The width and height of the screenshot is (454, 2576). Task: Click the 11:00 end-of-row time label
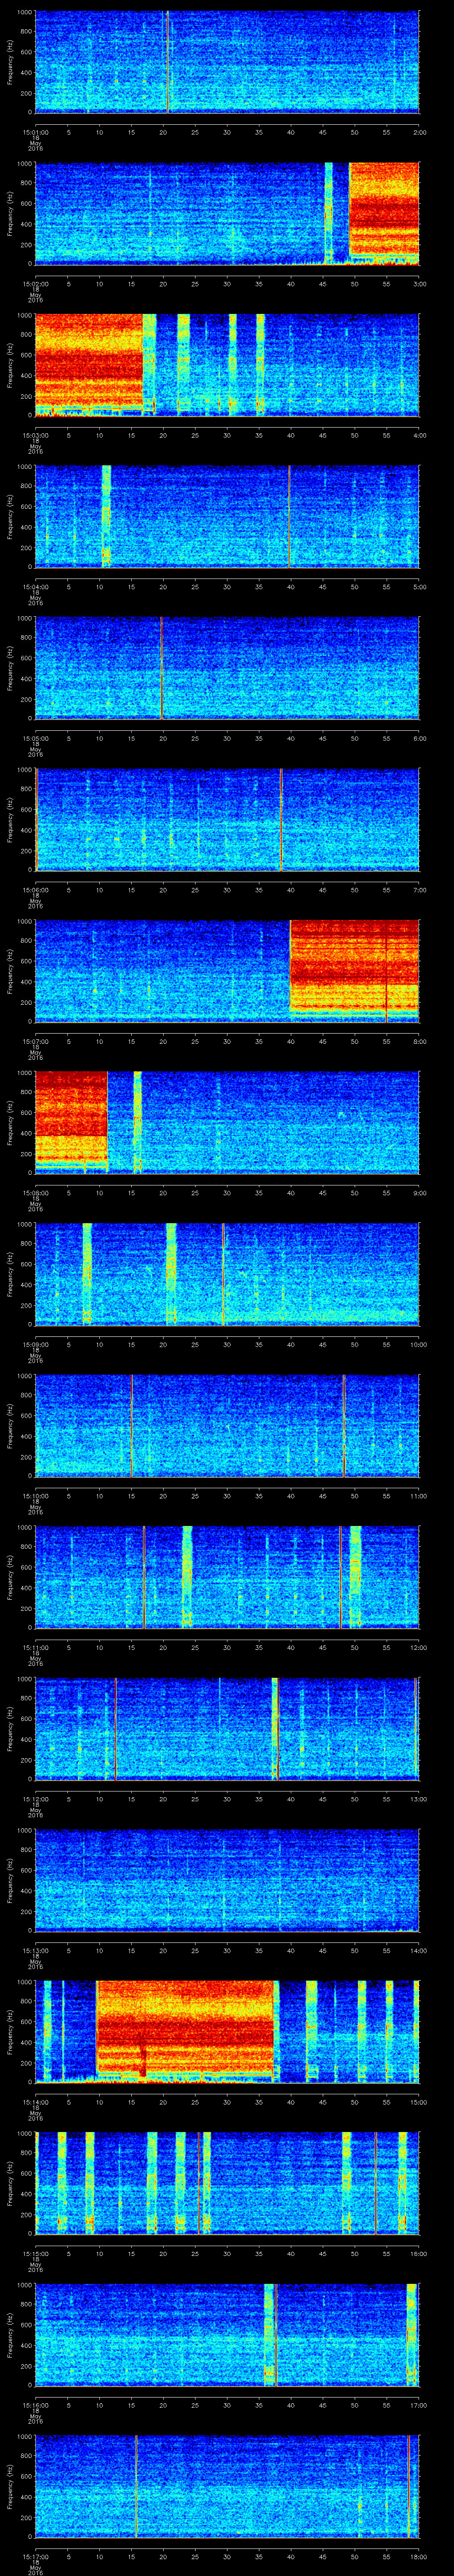418,1495
